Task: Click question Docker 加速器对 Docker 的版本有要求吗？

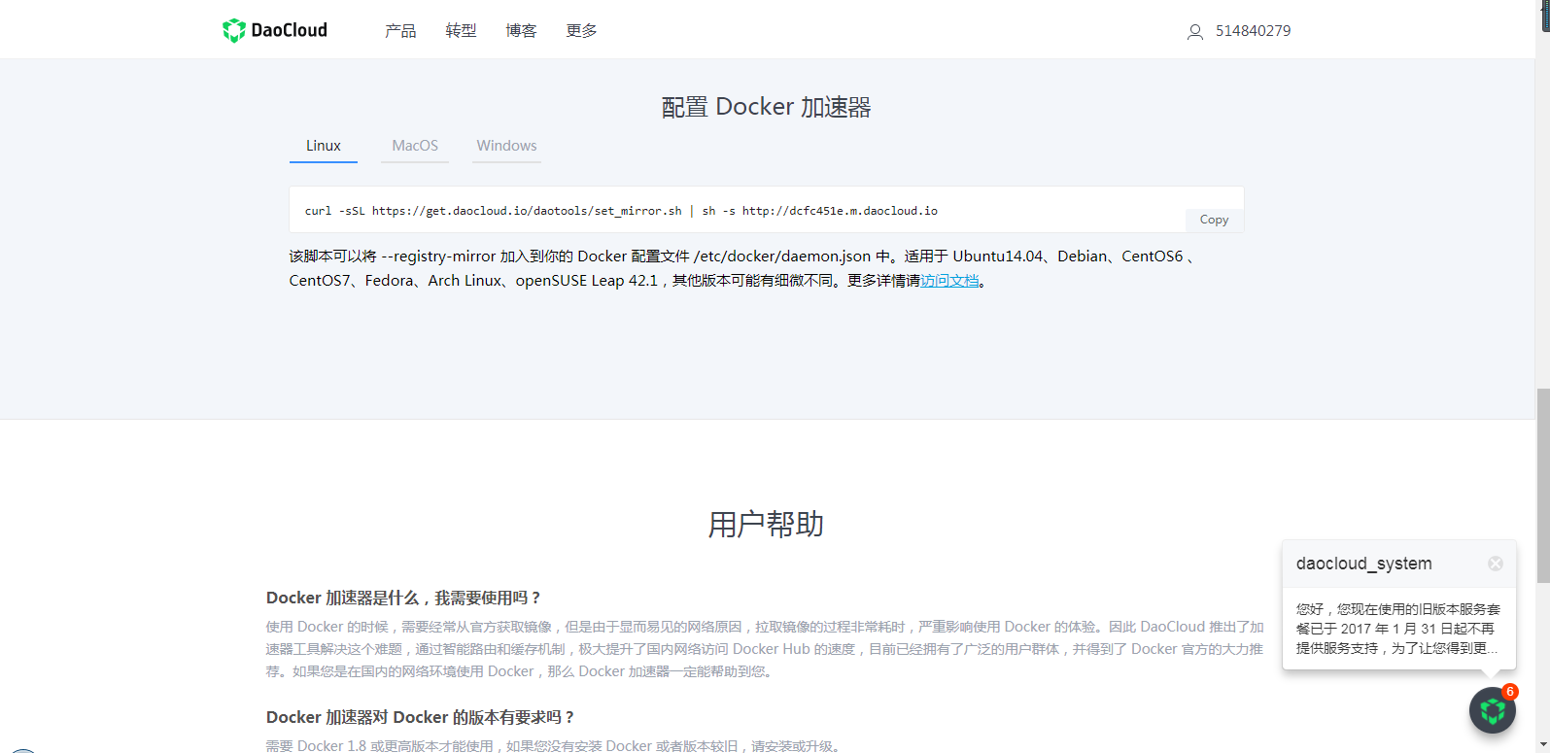Action: click(421, 718)
